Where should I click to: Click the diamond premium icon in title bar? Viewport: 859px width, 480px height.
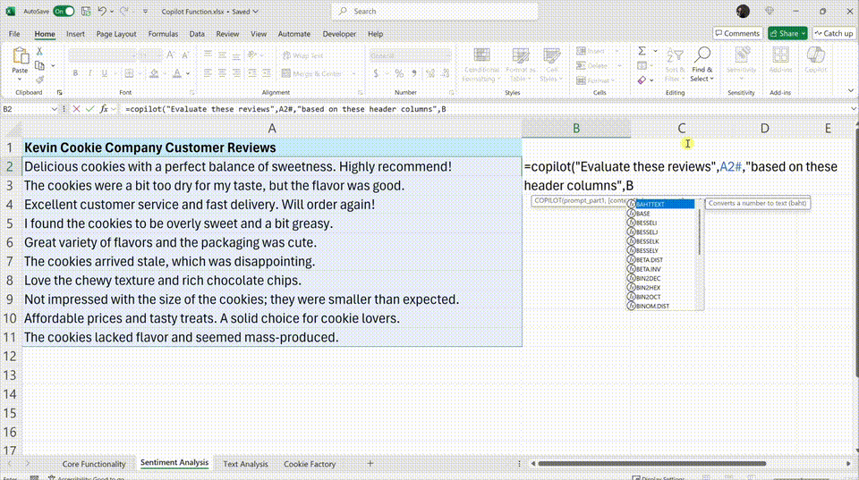point(770,11)
